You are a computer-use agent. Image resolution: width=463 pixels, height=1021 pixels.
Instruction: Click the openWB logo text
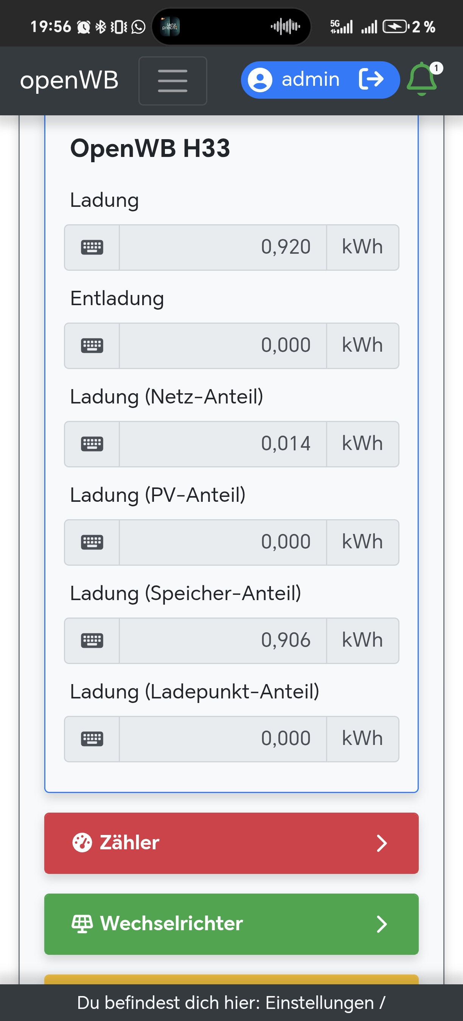coord(69,81)
